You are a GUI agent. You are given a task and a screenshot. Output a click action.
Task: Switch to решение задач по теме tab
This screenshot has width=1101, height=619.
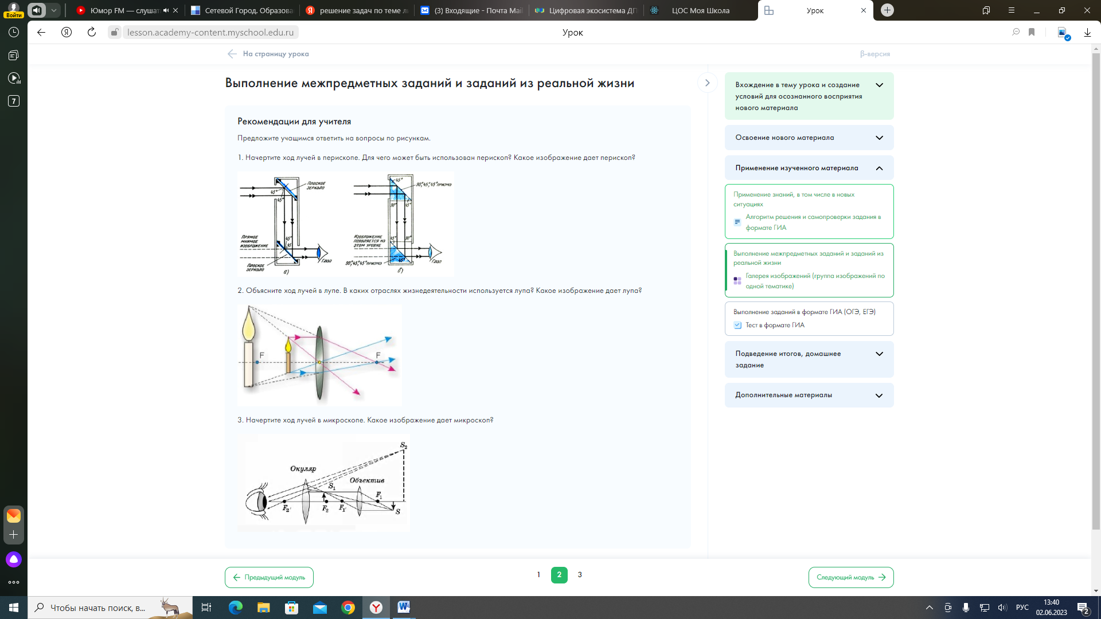[x=357, y=10]
